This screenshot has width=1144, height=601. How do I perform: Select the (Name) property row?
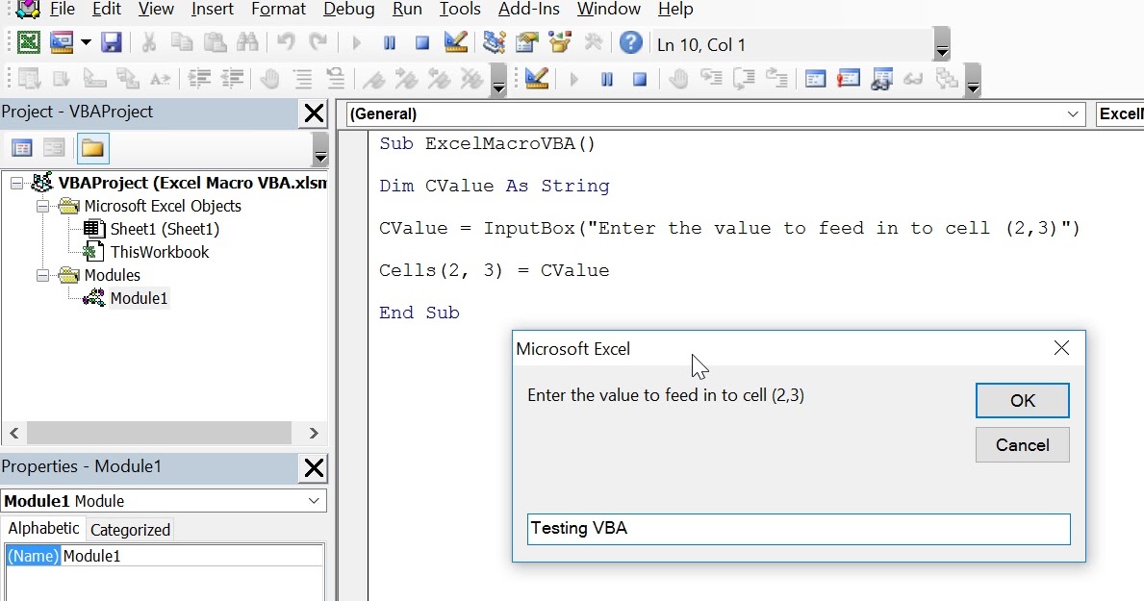[165, 556]
